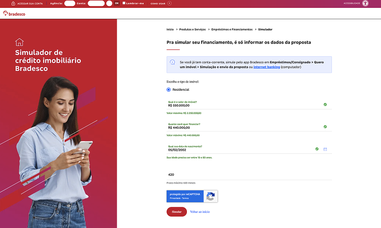Click the account digit field before OK
381x228 pixels.
coord(109,3)
